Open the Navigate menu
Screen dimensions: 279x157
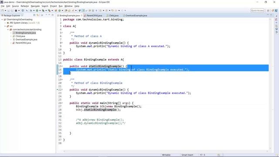35,6
